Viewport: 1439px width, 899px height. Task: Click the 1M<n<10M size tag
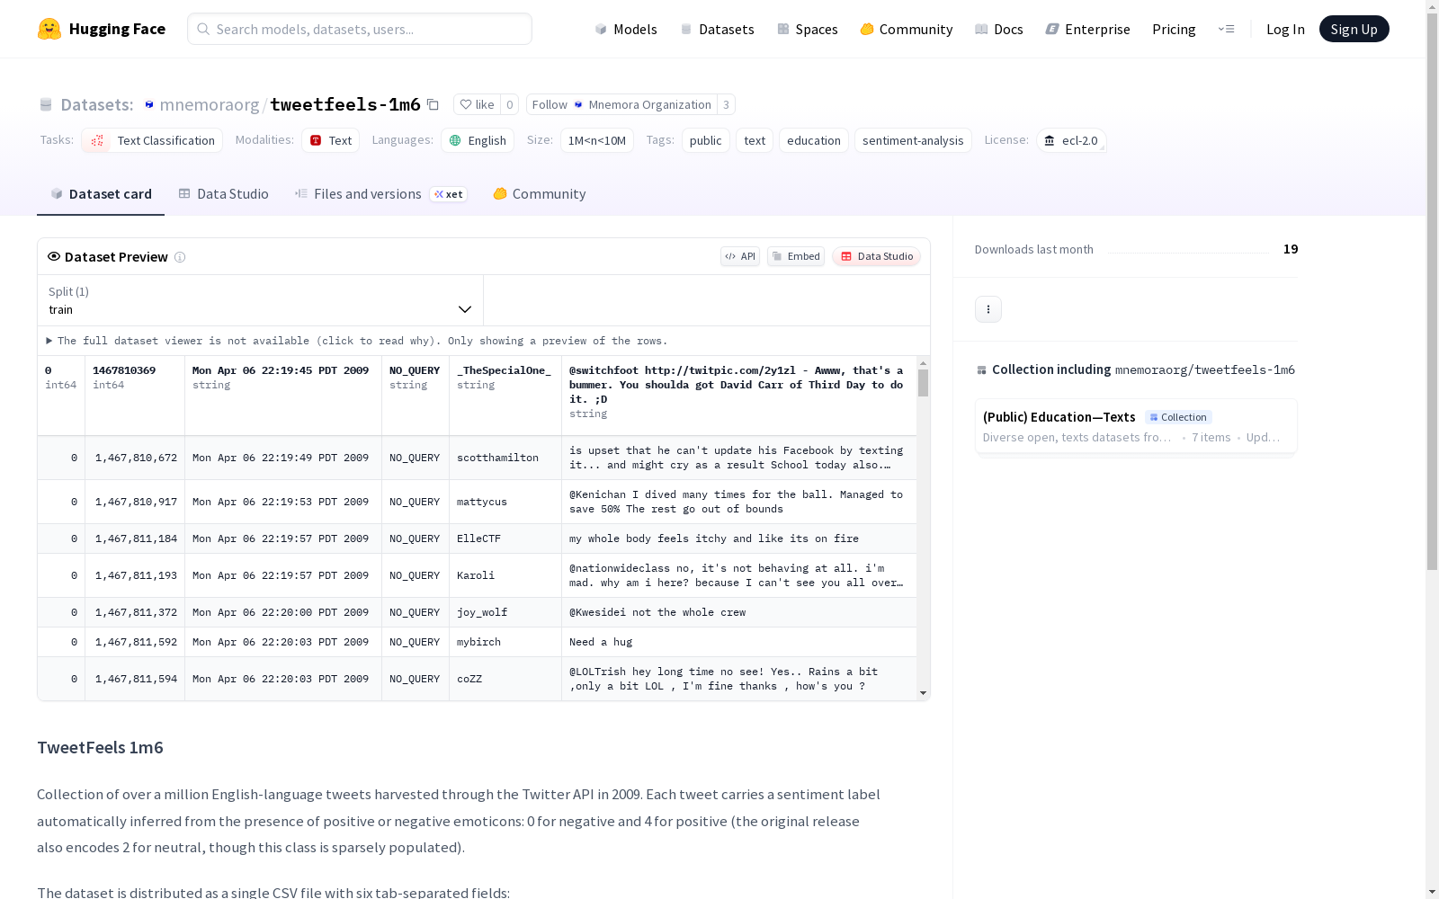point(597,140)
